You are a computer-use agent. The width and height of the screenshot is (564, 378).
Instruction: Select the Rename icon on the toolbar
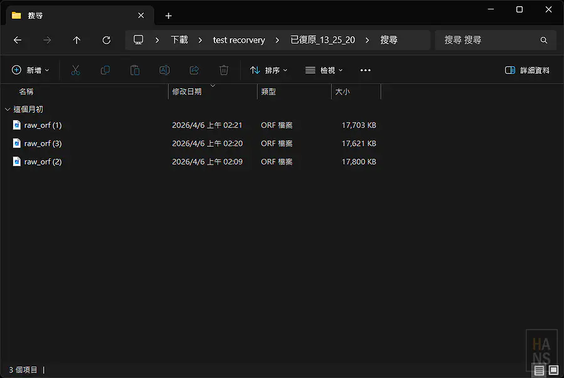tap(164, 70)
